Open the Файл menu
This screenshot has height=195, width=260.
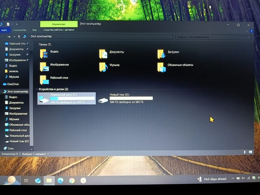coord(4,30)
